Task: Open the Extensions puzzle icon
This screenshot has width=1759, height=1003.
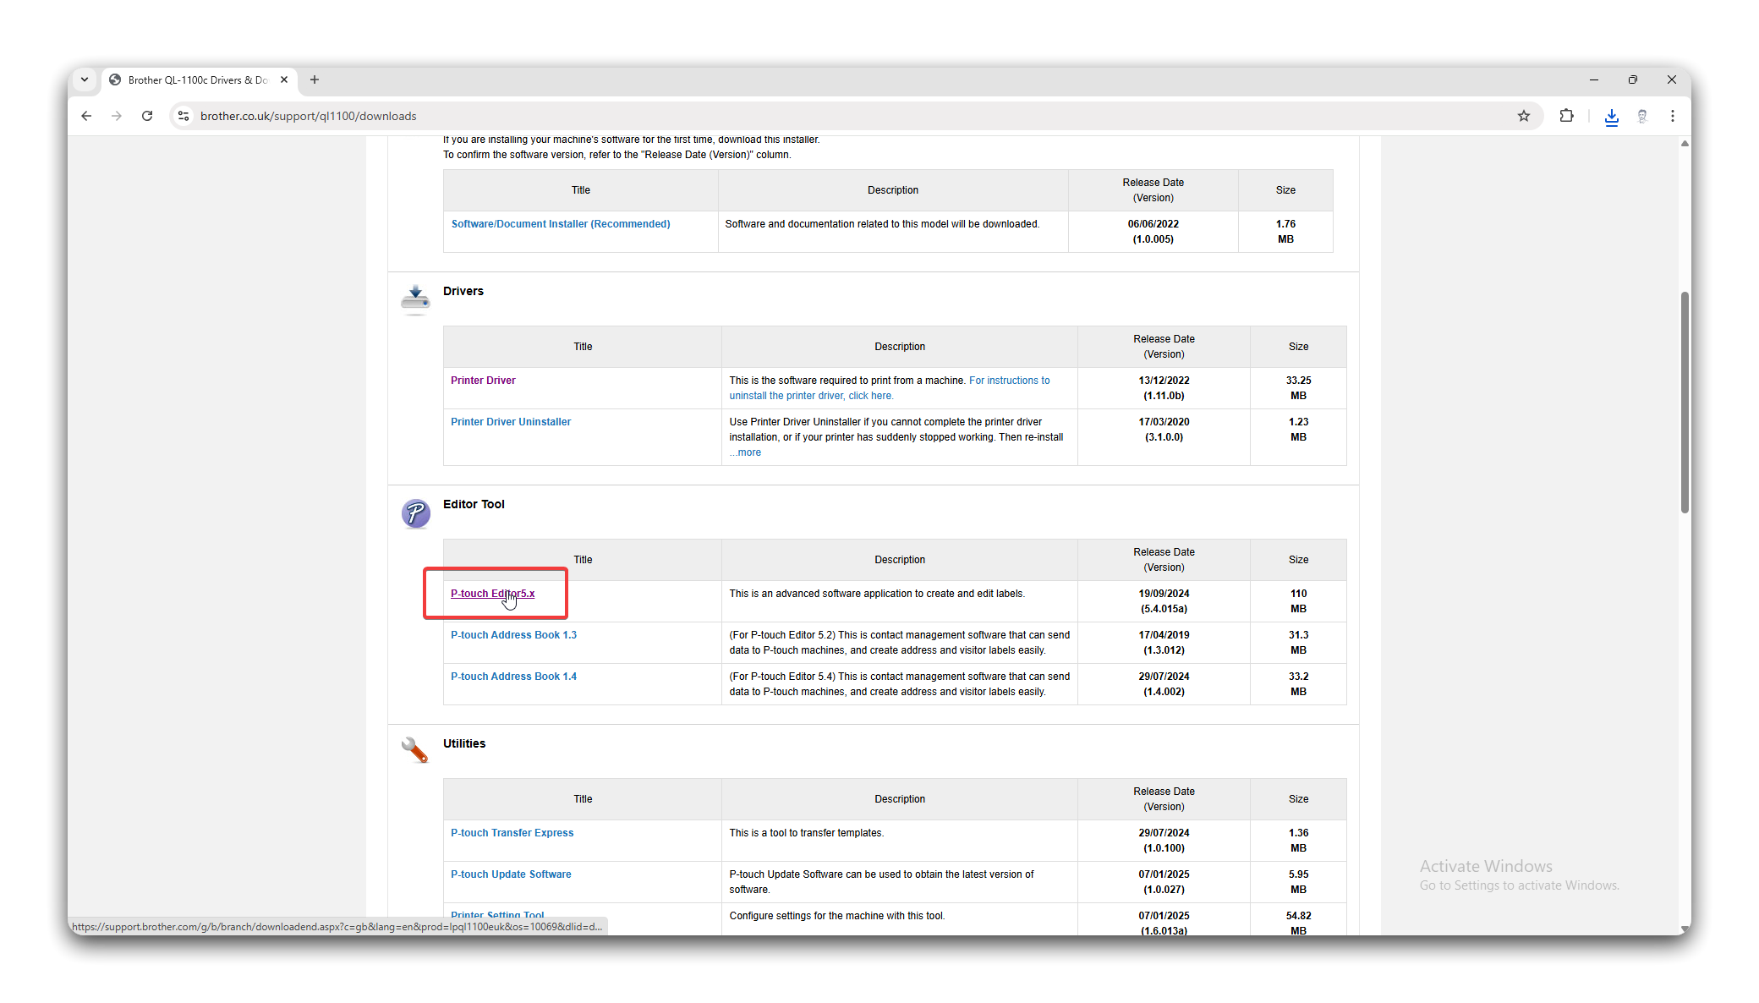Action: tap(1566, 116)
